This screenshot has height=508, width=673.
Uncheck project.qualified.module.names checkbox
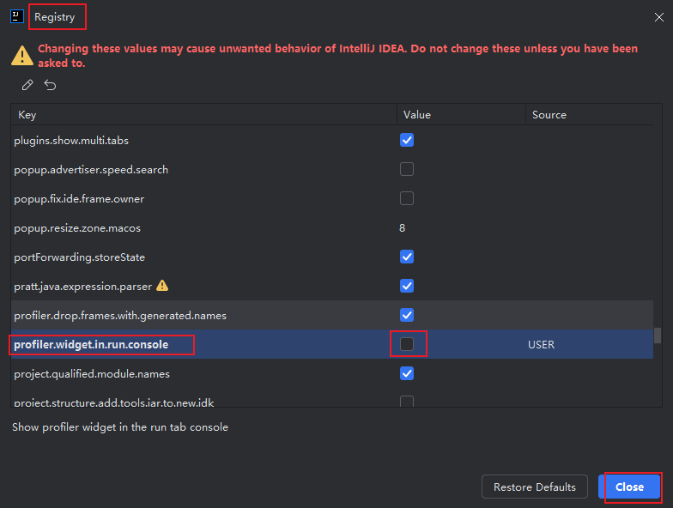point(407,373)
